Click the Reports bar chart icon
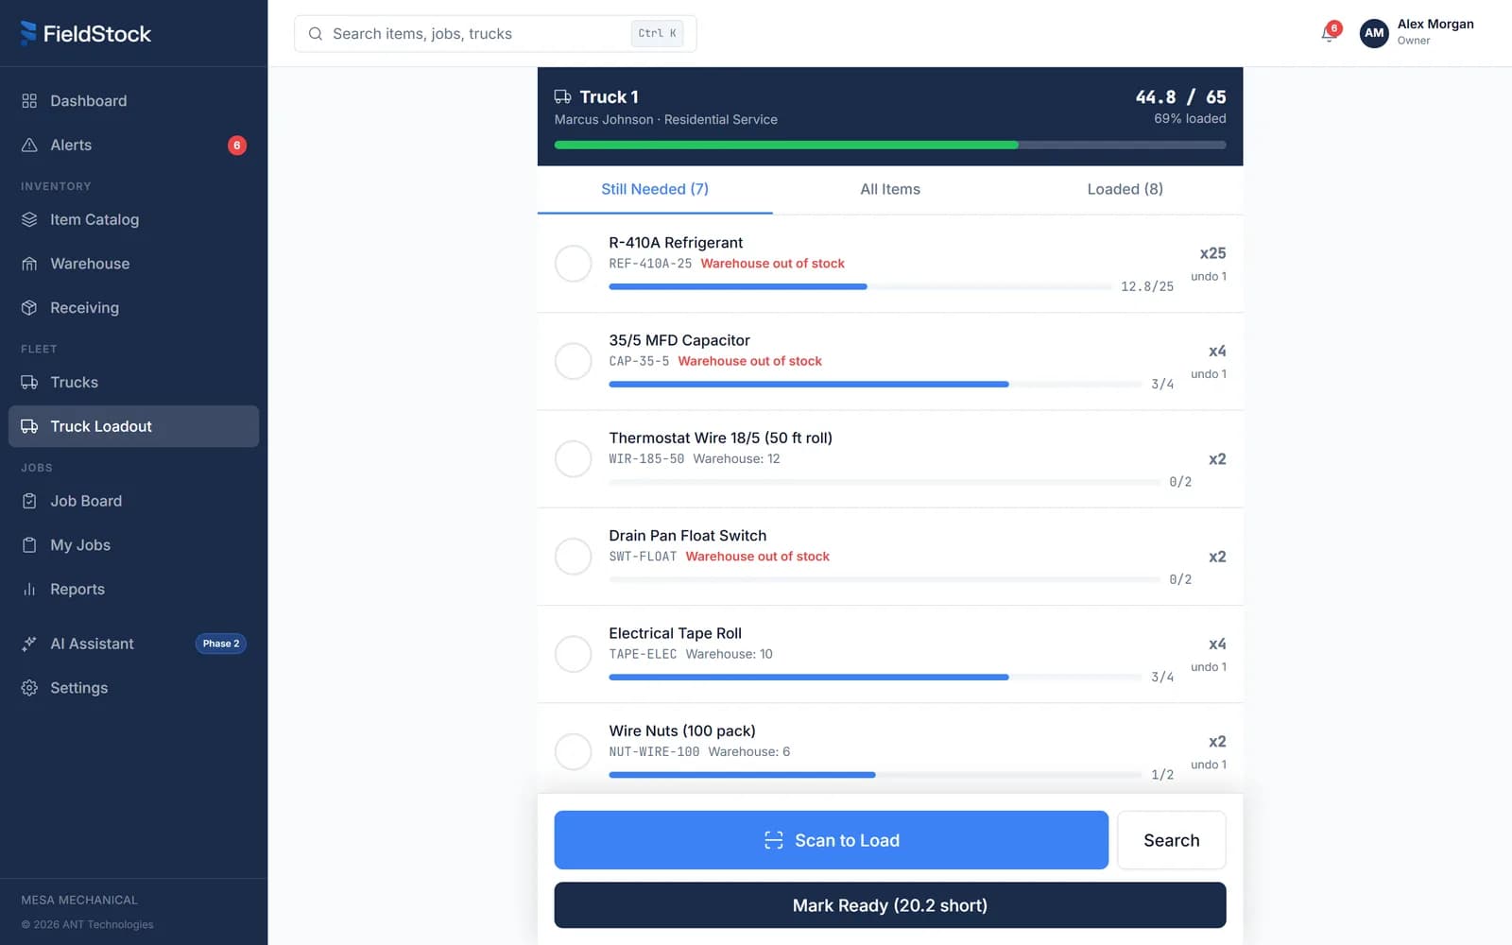 29,589
